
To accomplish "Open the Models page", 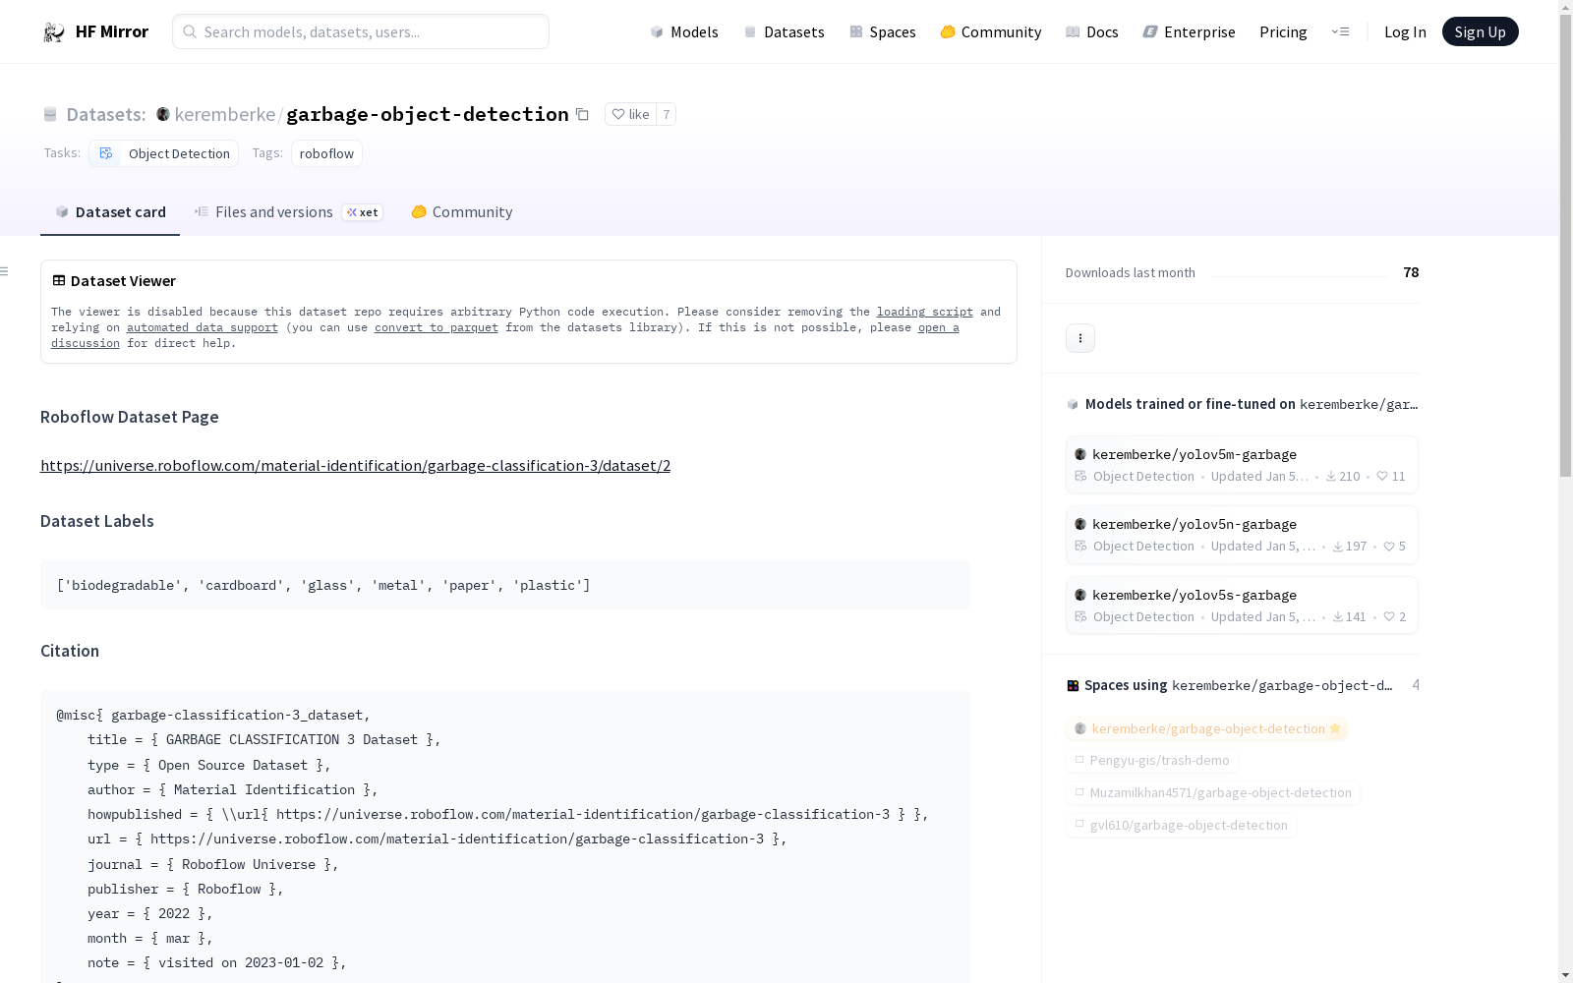I will tap(684, 31).
